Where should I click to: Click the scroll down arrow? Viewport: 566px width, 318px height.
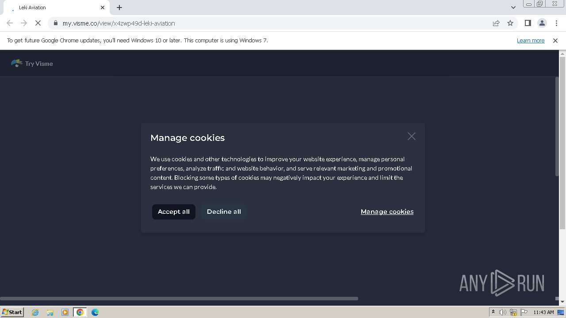click(562, 302)
